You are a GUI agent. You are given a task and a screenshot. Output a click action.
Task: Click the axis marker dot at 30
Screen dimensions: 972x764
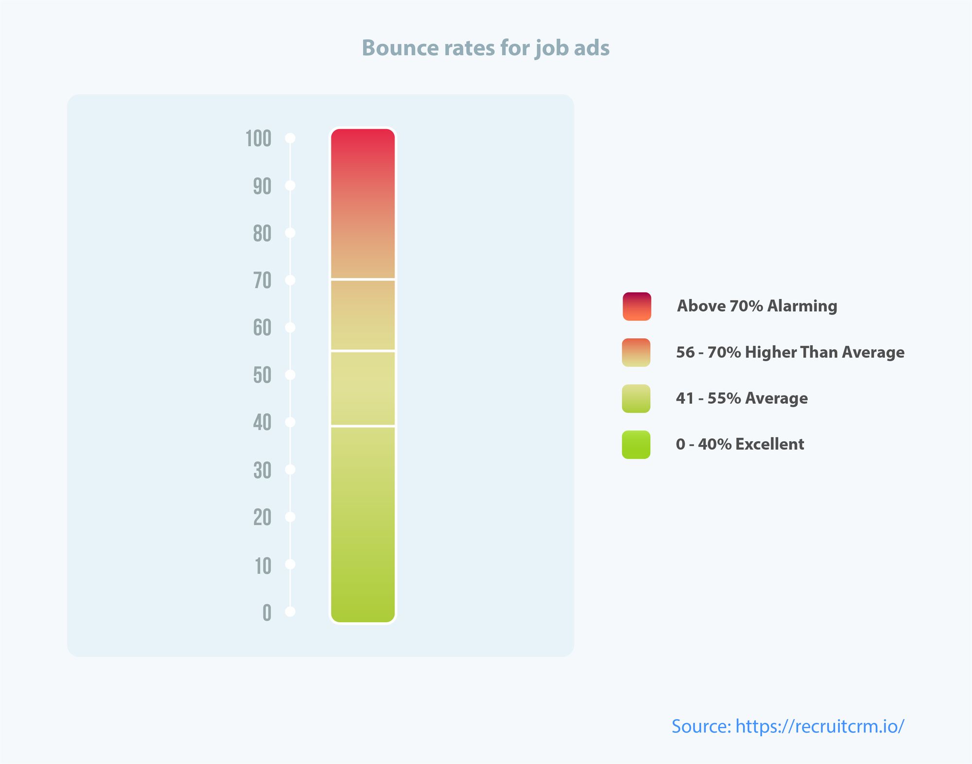pos(290,469)
